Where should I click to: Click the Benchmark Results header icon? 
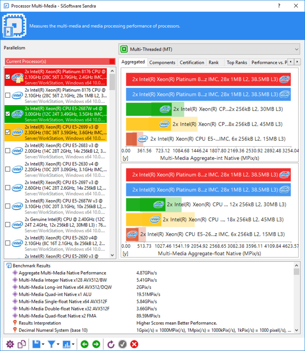9,266
